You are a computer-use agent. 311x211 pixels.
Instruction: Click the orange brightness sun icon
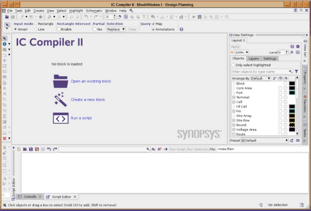[232, 53]
